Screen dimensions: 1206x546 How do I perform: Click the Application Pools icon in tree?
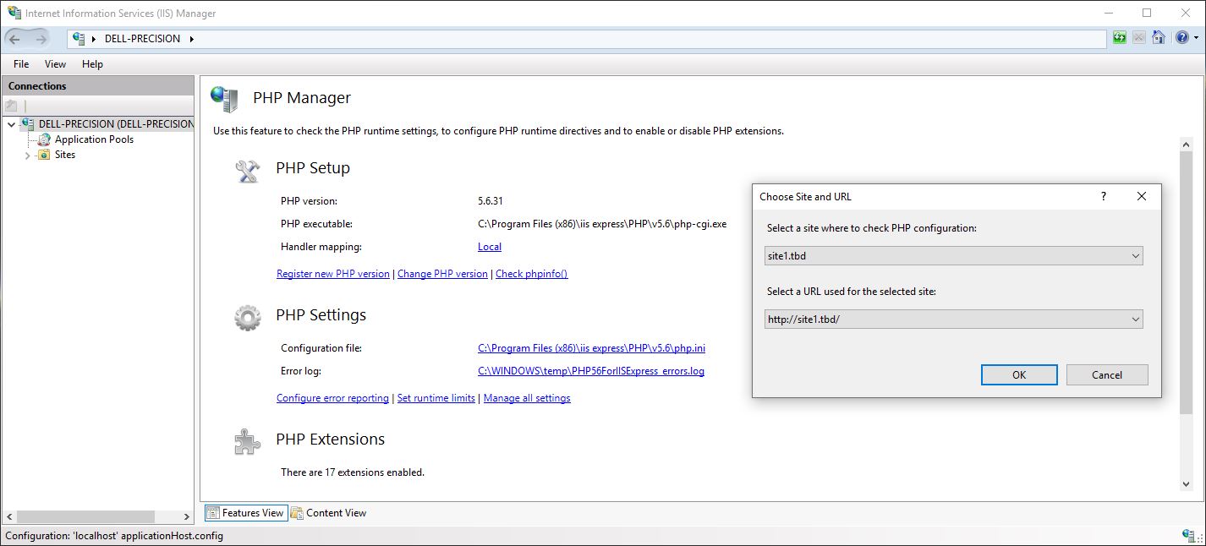click(45, 139)
